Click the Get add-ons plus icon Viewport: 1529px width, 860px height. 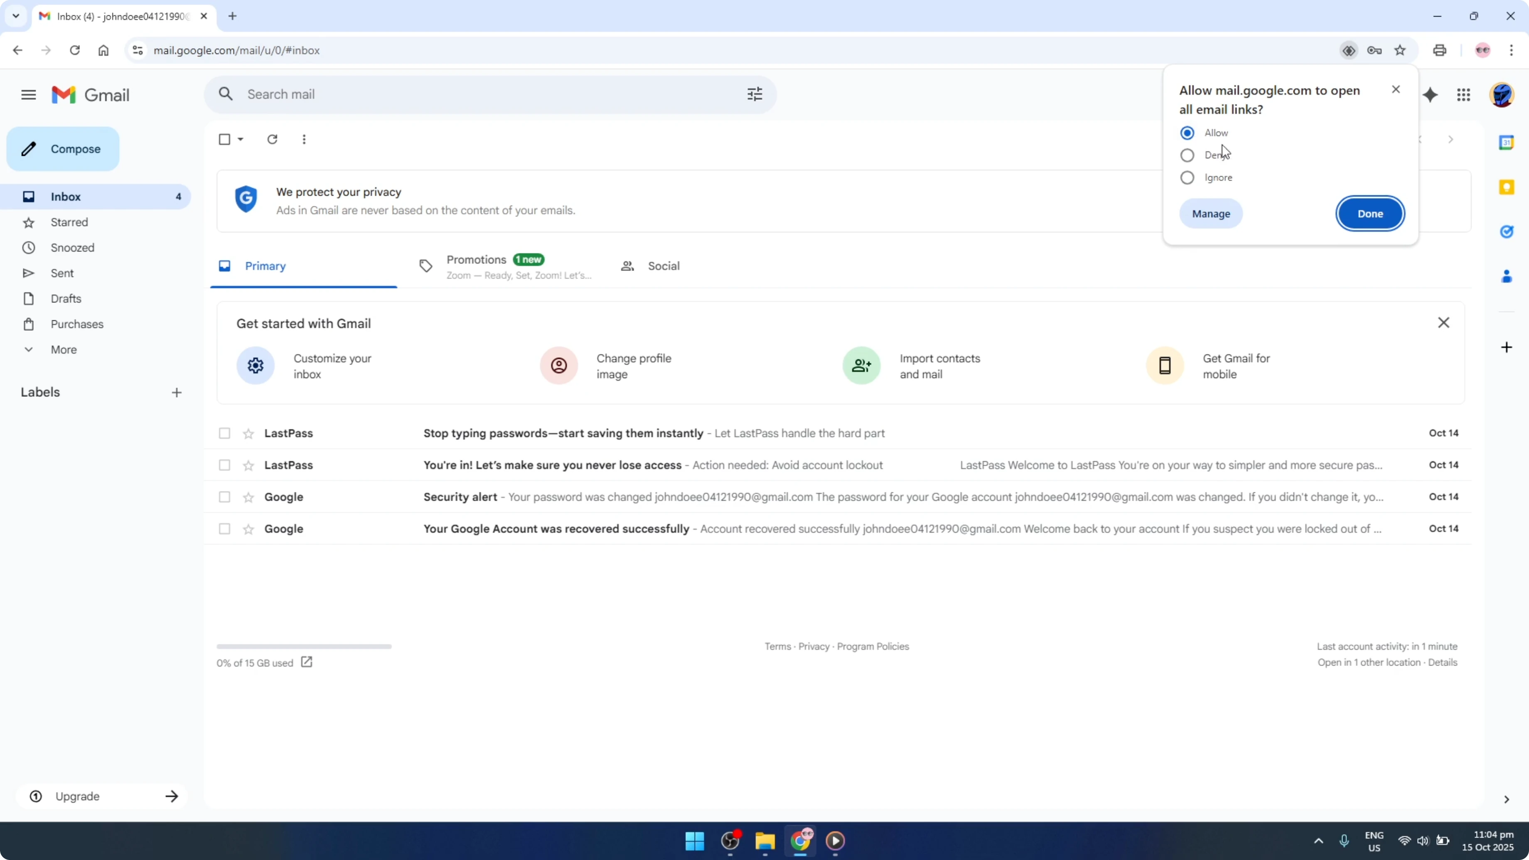coord(1507,347)
